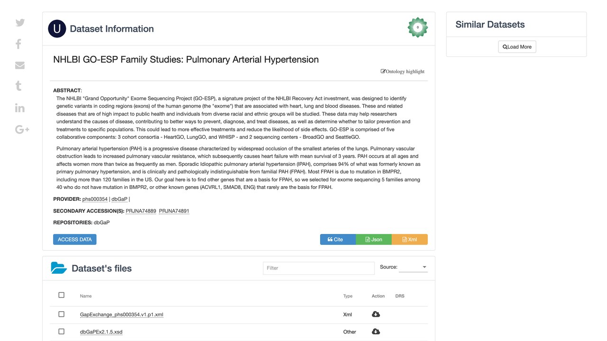Share dataset via Twitter icon
Screen dimensions: 607x341
pos(20,23)
